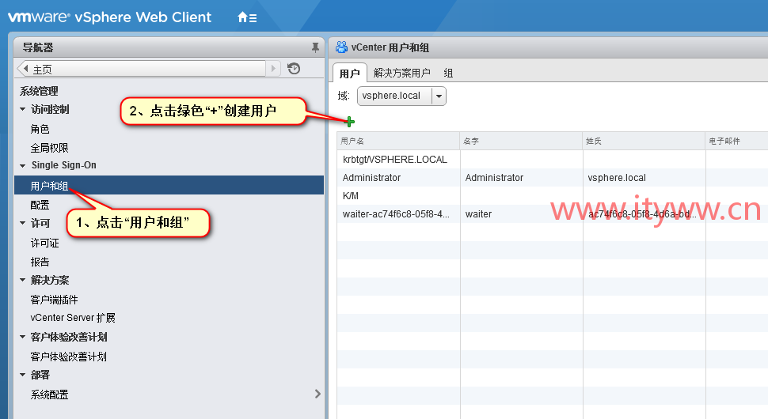Open 客户端插件 in navigator
The image size is (768, 419).
coord(54,300)
